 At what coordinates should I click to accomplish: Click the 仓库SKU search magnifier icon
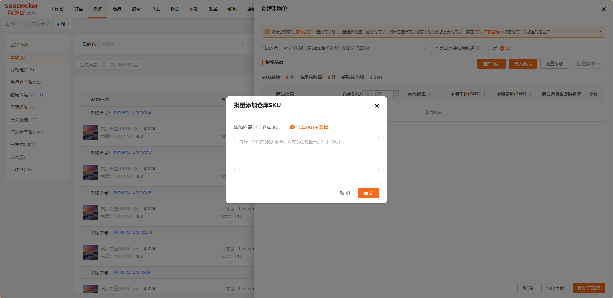click(397, 94)
